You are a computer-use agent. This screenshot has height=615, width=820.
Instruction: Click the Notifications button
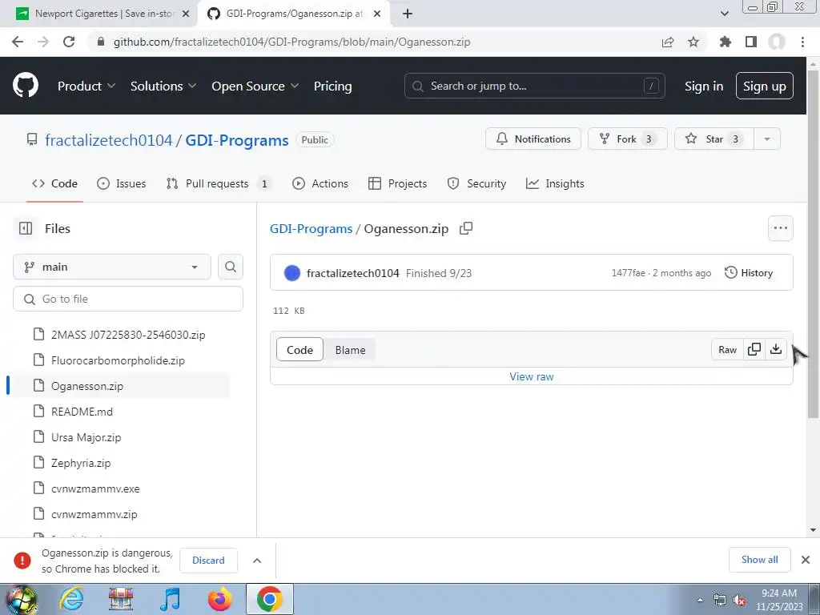(533, 139)
